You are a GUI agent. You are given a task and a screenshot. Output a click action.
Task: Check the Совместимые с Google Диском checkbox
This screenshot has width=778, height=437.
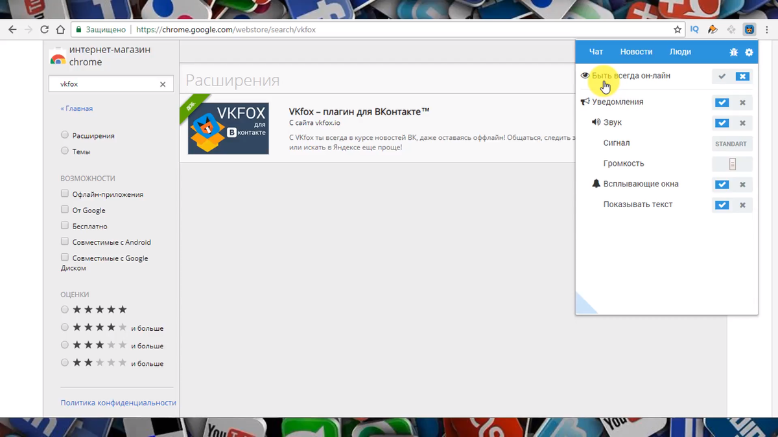tap(64, 258)
